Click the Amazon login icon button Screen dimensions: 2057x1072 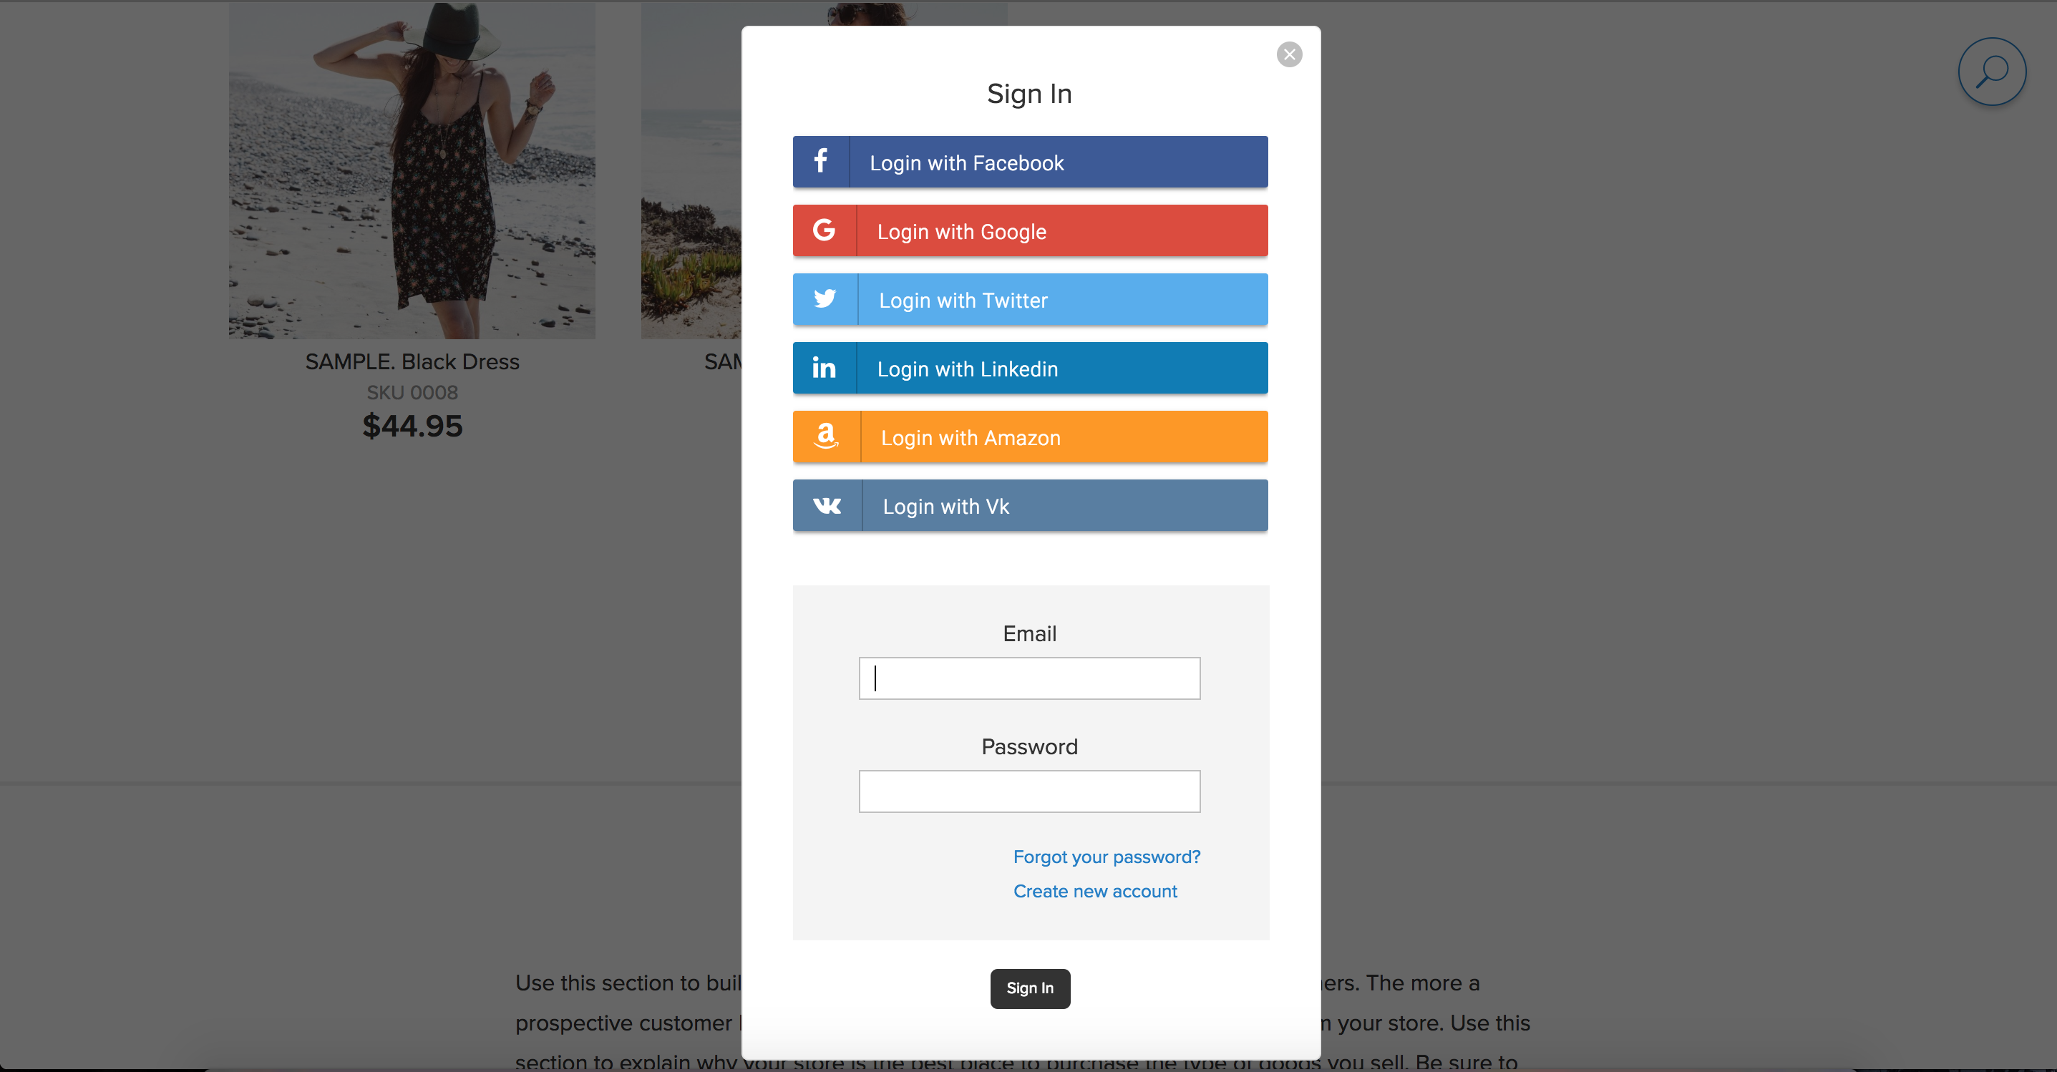(823, 435)
